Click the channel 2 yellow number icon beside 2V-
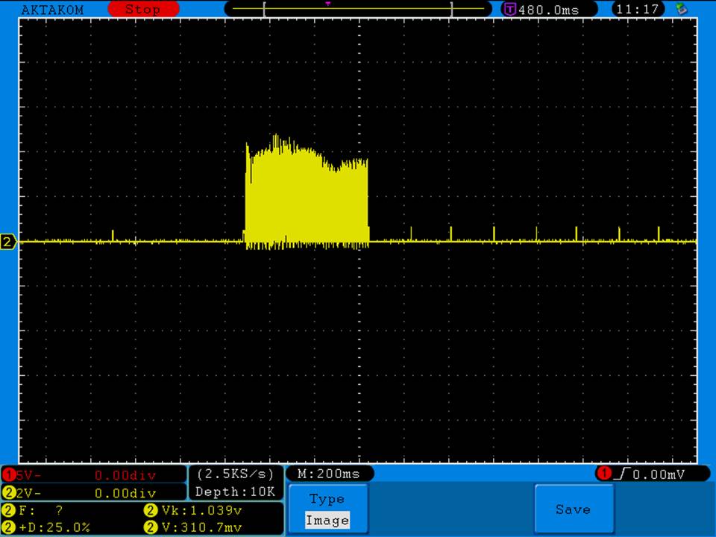 click(8, 493)
